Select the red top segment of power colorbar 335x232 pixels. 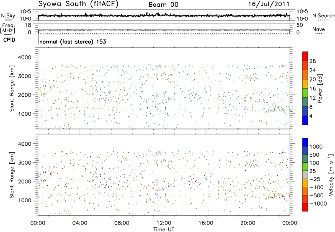[x=305, y=56]
